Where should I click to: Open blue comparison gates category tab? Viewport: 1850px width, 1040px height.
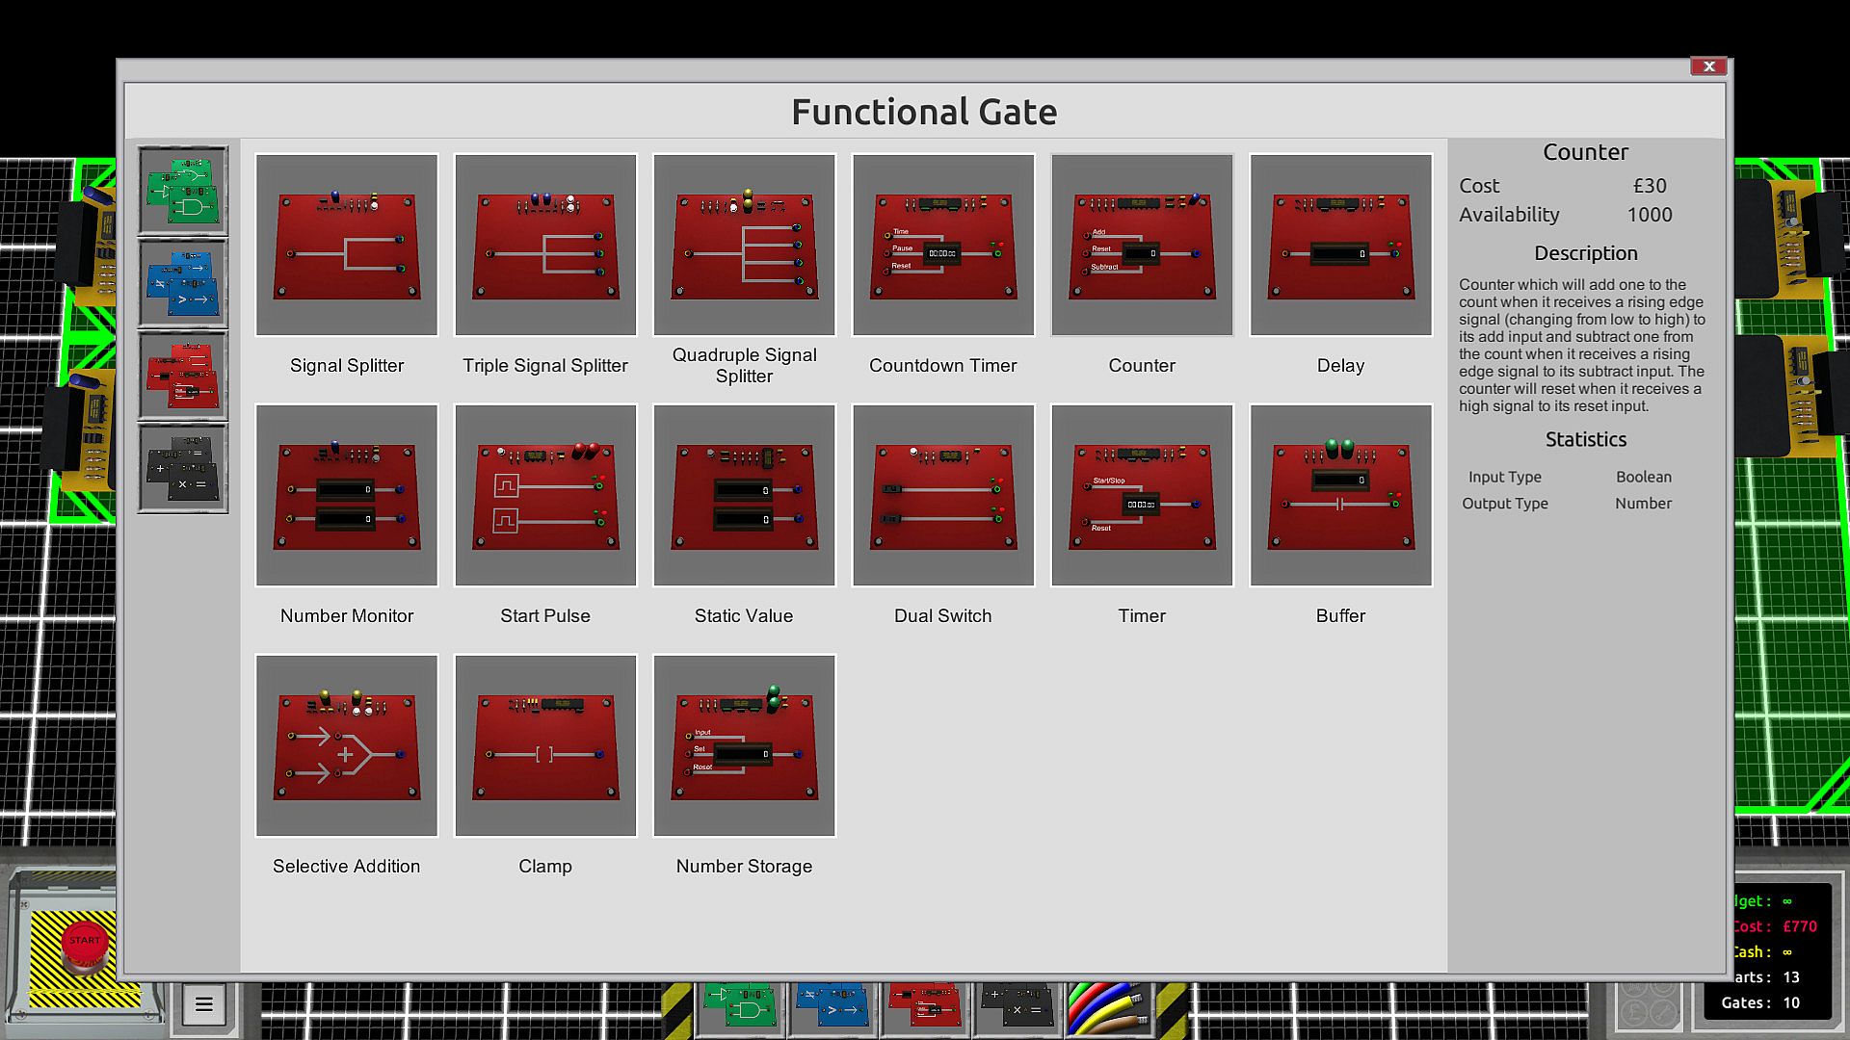coord(183,283)
